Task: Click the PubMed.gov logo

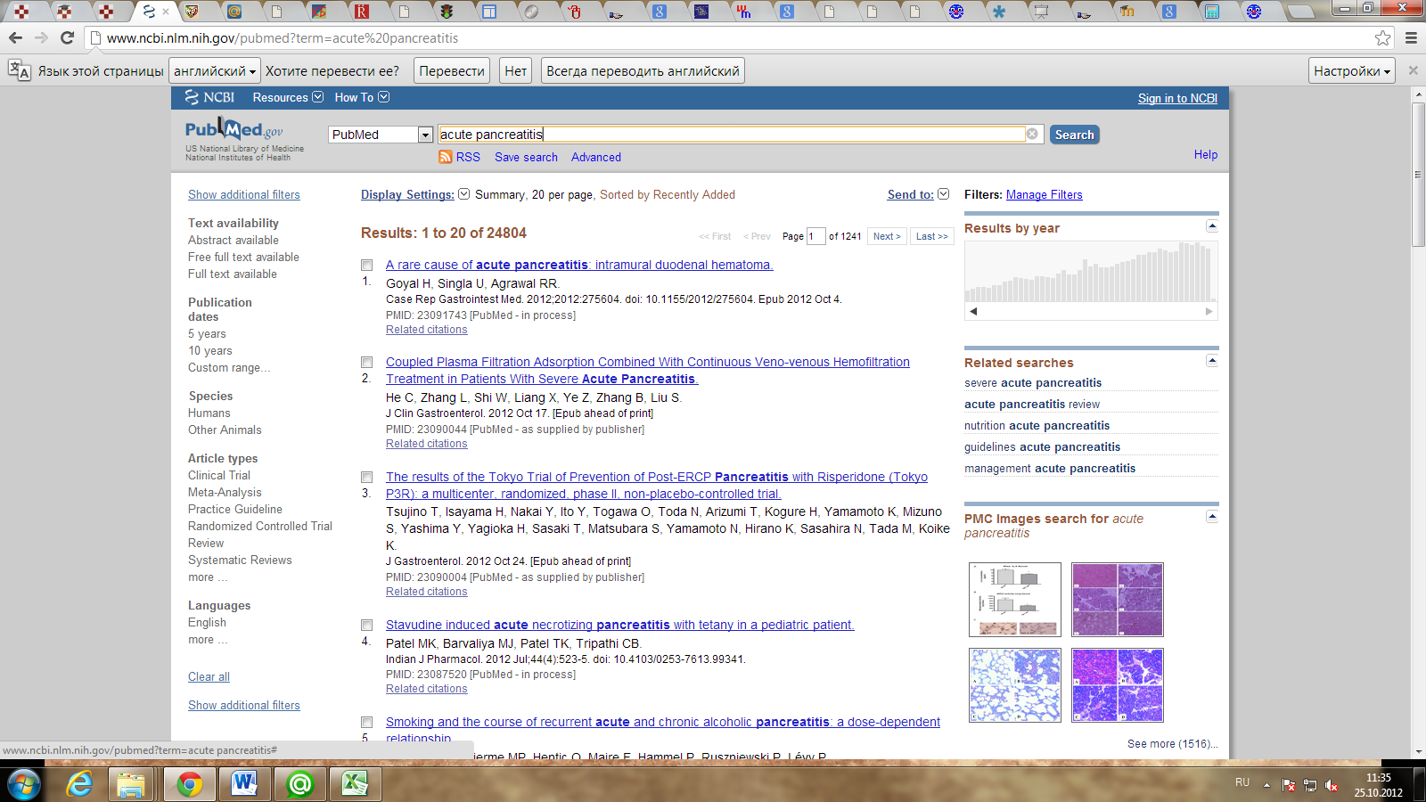Action: point(234,130)
